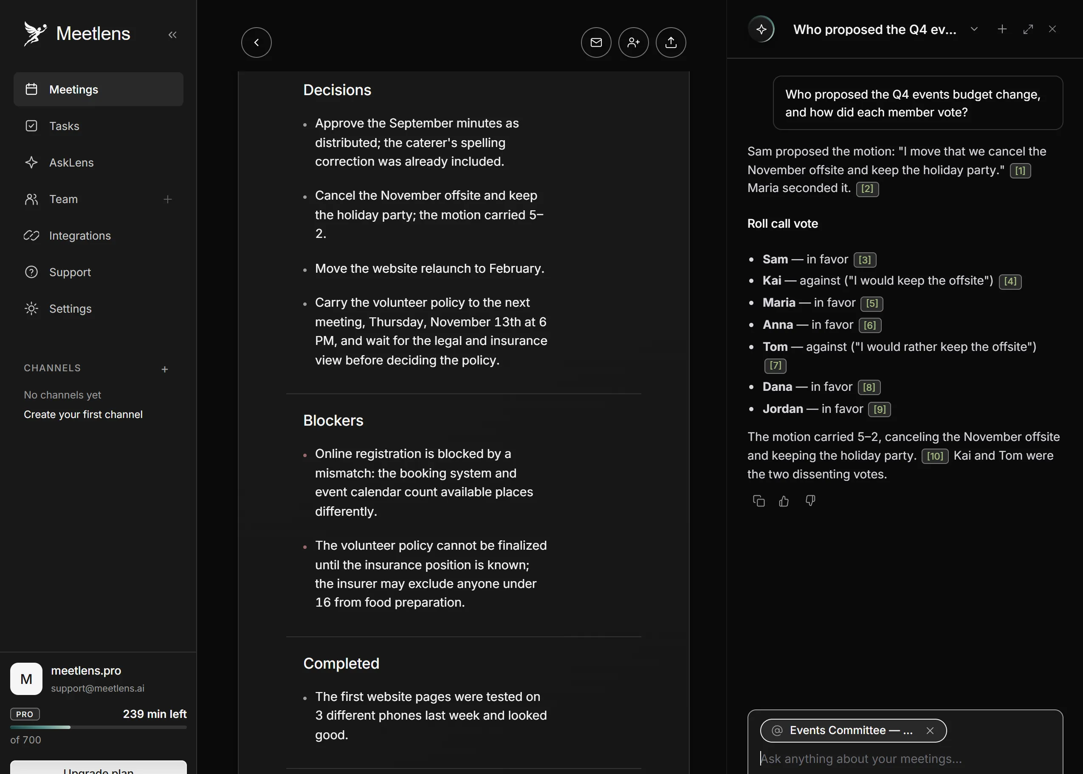The width and height of the screenshot is (1083, 774).
Task: Click Create your first channel link
Action: pyautogui.click(x=83, y=414)
